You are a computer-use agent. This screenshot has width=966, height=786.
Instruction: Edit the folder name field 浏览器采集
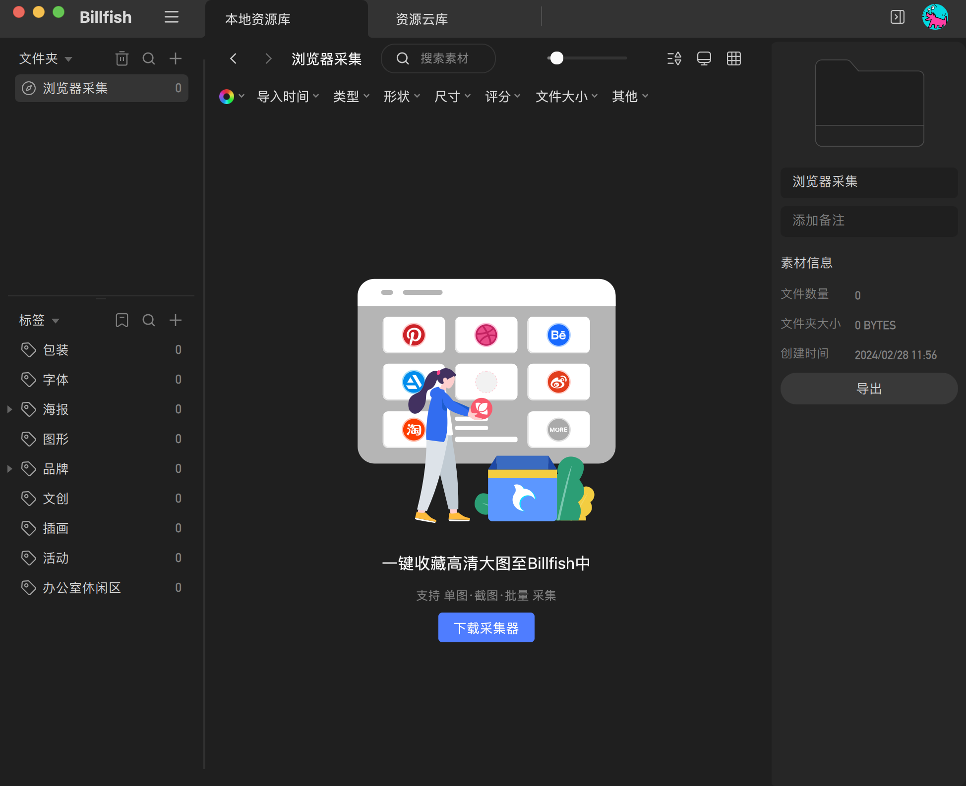[x=869, y=182]
